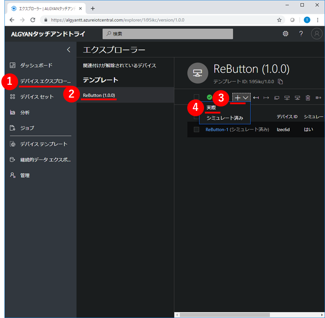Choose 実際 from the add-device menu
This screenshot has height=318, width=325.
point(211,108)
